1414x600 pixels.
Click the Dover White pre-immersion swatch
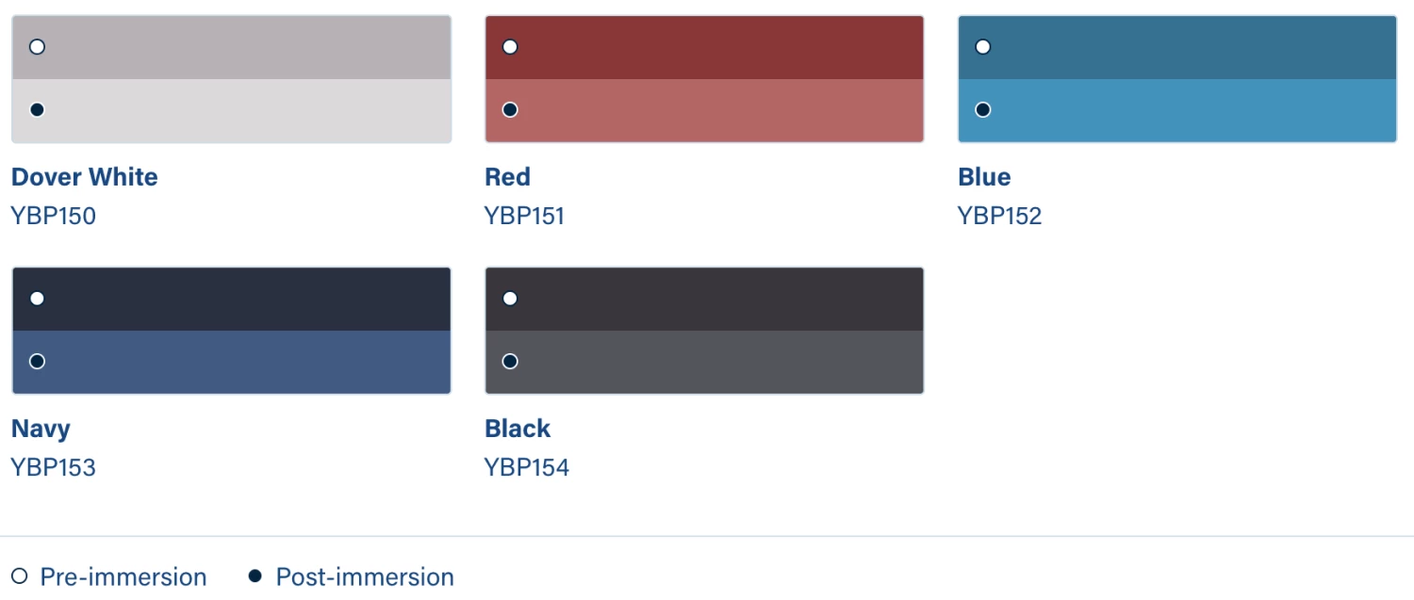tap(231, 47)
